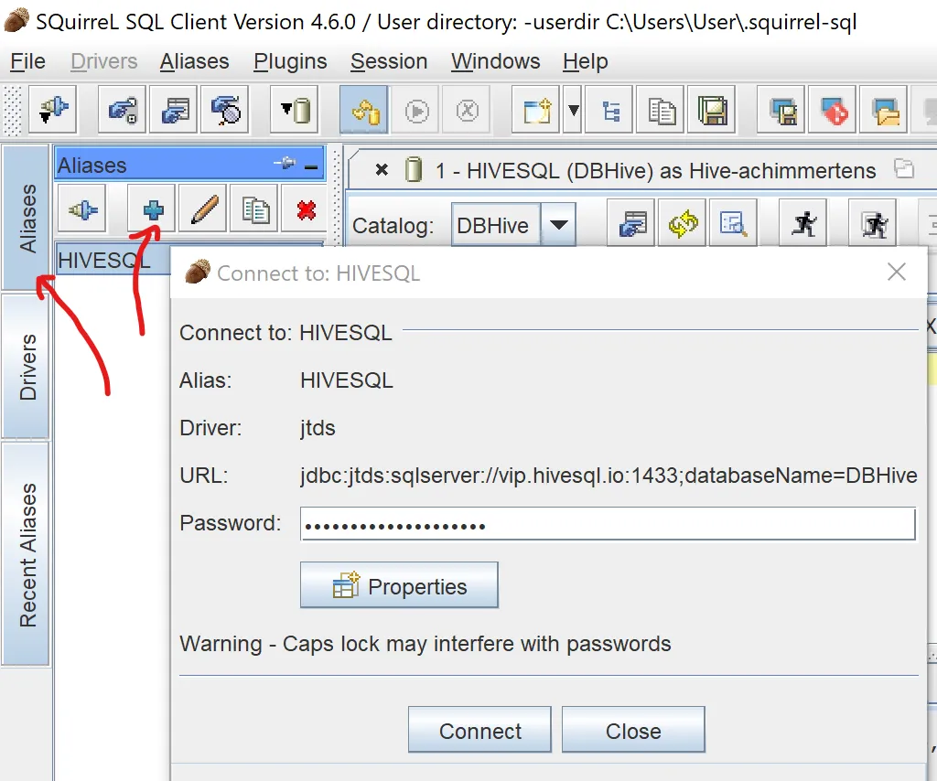Click the database cylinder dropdown toolbar icon
937x781 pixels.
click(x=294, y=109)
